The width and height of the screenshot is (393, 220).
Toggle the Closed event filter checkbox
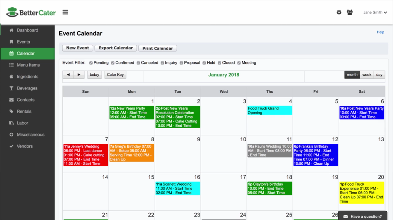[x=219, y=63]
